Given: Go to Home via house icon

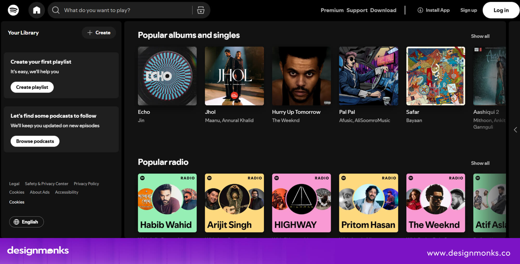Looking at the screenshot, I should tap(37, 10).
